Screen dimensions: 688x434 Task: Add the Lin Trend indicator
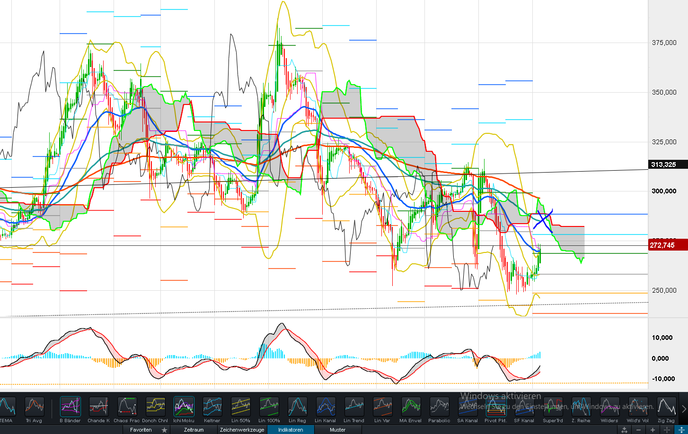pos(354,409)
